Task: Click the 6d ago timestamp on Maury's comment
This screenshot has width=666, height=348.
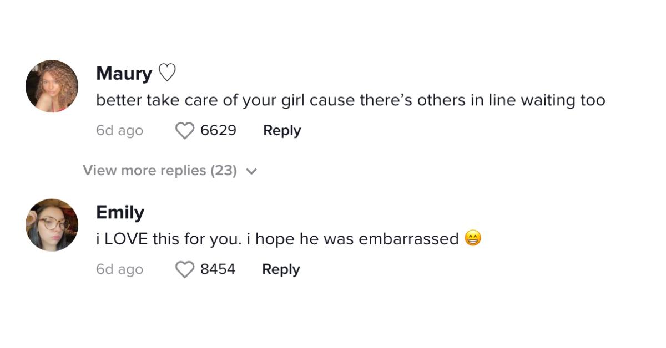Action: (119, 130)
